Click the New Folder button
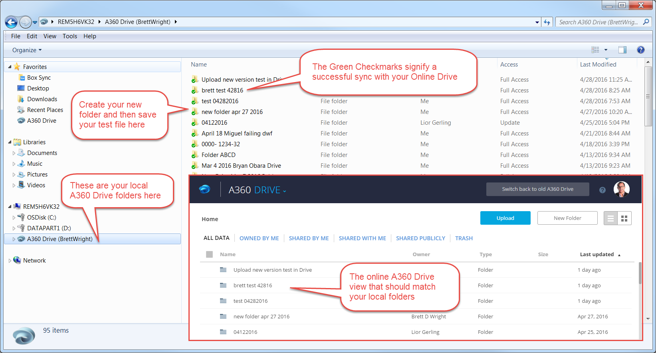656x353 pixels. pyautogui.click(x=567, y=218)
